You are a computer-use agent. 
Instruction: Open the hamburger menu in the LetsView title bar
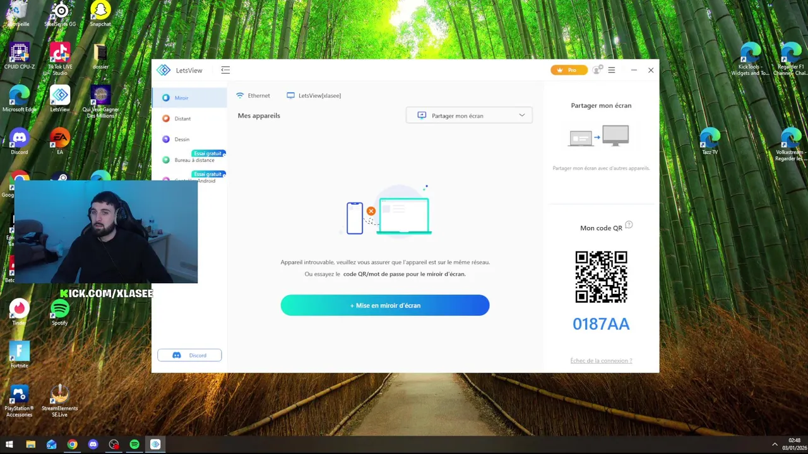(x=612, y=70)
